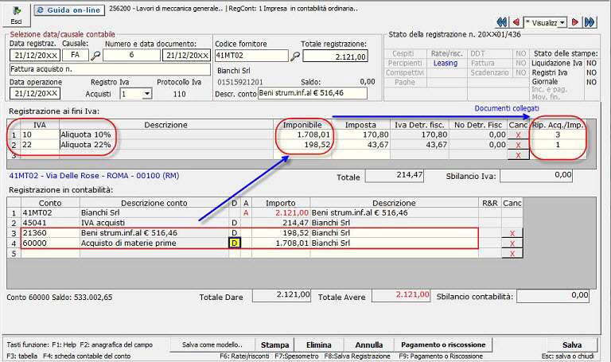Click the Fattura acquisto n. description field

point(110,69)
